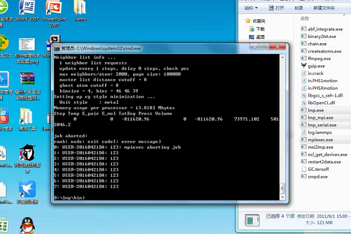Select the smpd.exe file icon
The width and height of the screenshot is (351, 234).
(303, 176)
